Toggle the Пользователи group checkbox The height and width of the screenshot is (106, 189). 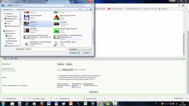[58, 84]
